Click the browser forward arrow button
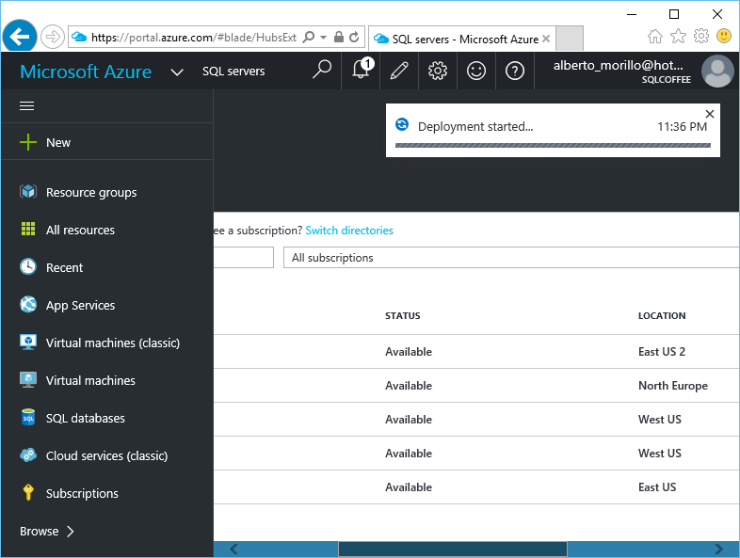The height and width of the screenshot is (558, 740). (x=53, y=37)
